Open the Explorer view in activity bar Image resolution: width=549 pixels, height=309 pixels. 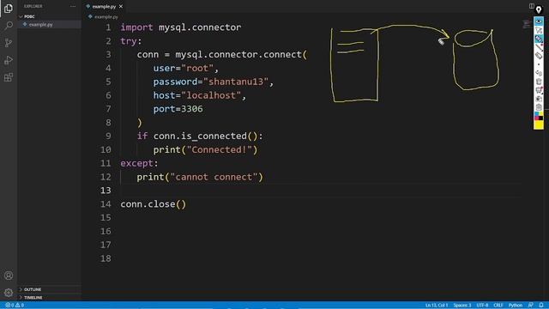click(x=9, y=8)
